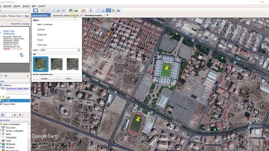Click the Kaydet... map configuration button
The width and height of the screenshot is (269, 151).
coord(45,78)
